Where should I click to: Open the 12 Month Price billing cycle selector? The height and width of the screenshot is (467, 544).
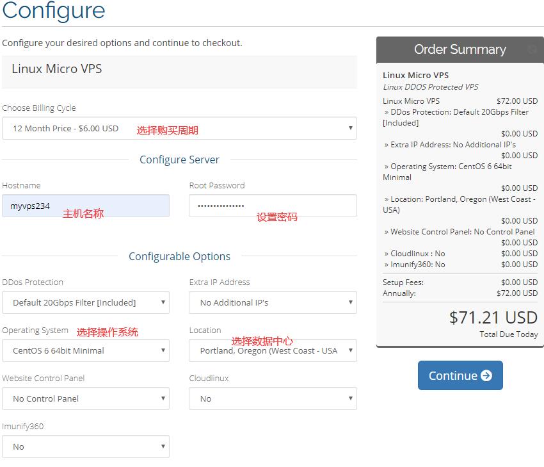click(x=179, y=128)
